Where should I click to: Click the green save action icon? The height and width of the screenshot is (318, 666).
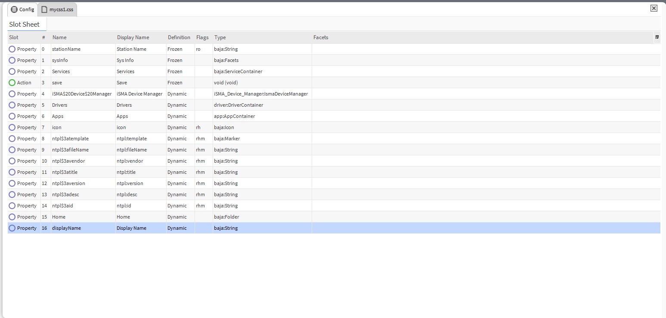pyautogui.click(x=12, y=83)
